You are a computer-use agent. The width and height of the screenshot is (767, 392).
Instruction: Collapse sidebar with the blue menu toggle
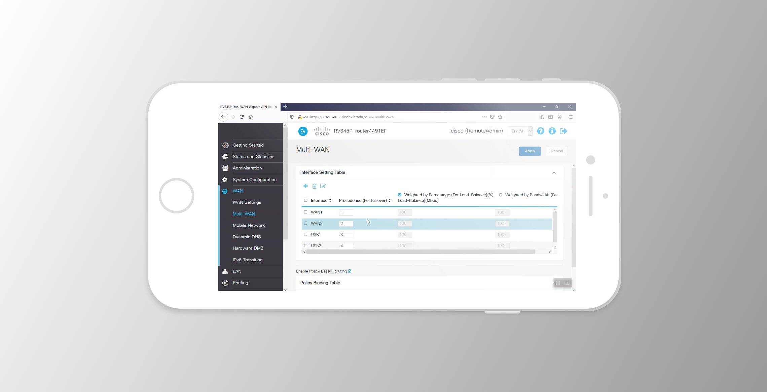pos(303,131)
